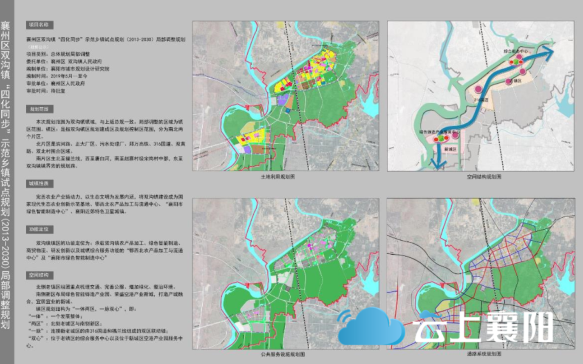Open the 公共服务设施规划图 public facilities map

point(286,273)
